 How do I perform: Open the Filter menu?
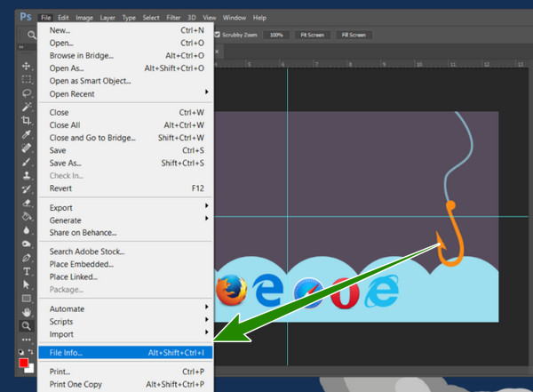pyautogui.click(x=173, y=18)
